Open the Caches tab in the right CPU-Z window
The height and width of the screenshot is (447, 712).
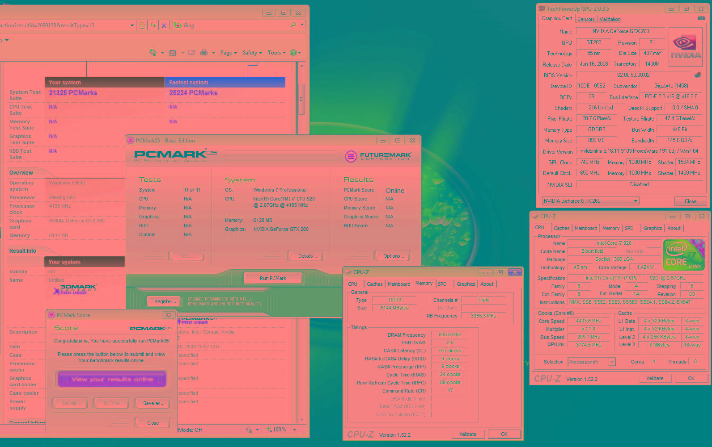click(562, 228)
